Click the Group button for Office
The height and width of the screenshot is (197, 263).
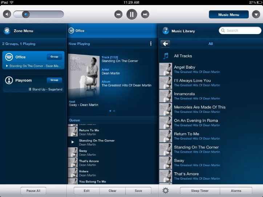click(54, 57)
